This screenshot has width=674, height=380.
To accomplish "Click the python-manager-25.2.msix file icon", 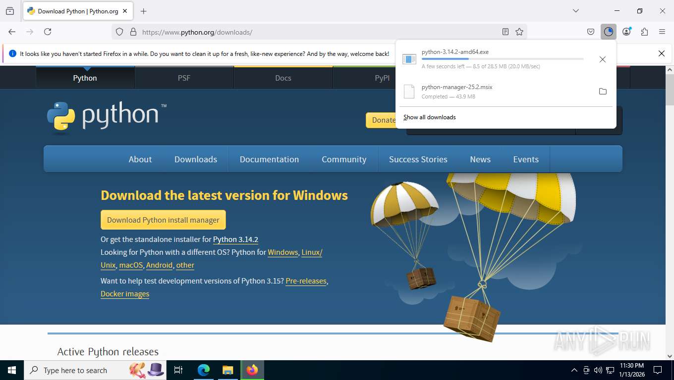I will pos(409,92).
